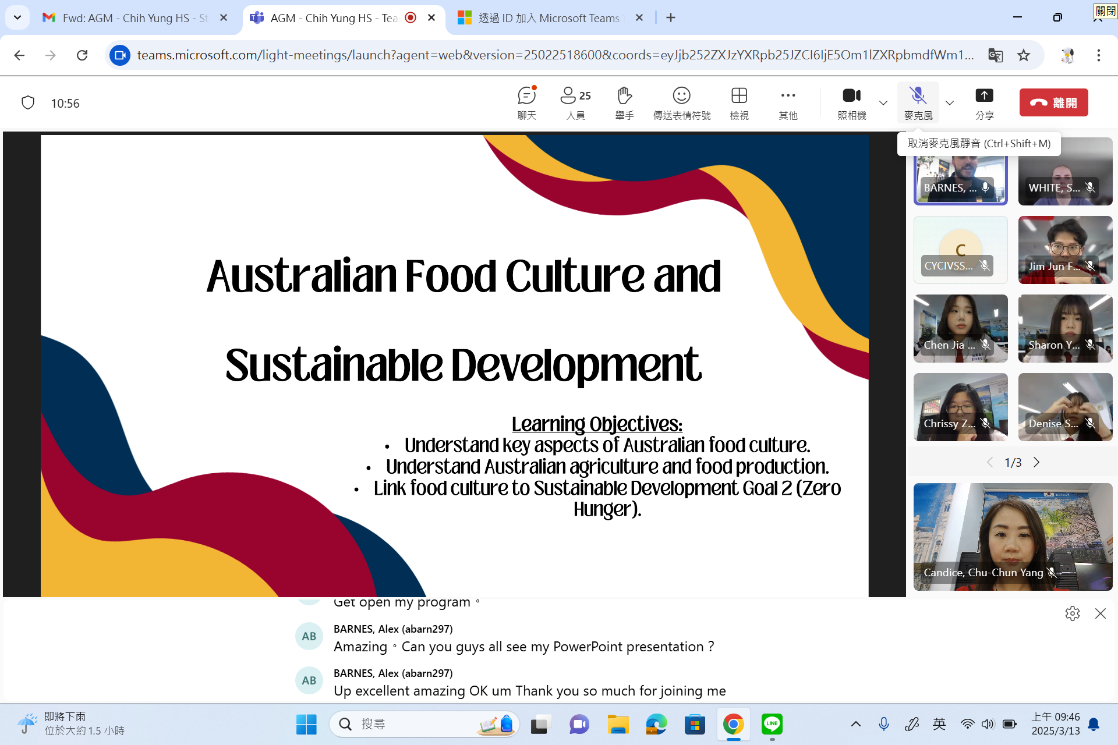Go to next page of participant videos
Viewport: 1118px width, 745px height.
[x=1036, y=462]
